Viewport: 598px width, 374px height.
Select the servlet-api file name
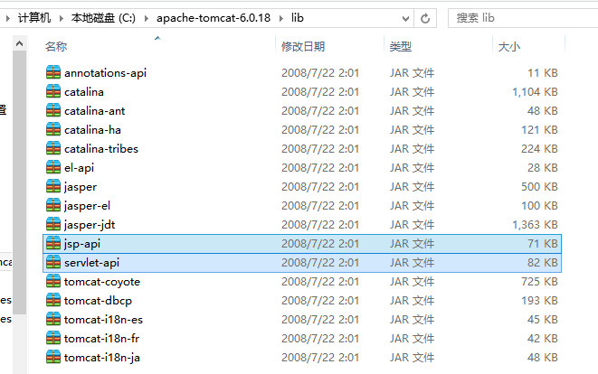coord(91,263)
